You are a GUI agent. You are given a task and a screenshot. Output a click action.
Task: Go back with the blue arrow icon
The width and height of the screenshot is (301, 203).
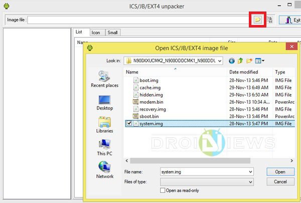click(231, 61)
